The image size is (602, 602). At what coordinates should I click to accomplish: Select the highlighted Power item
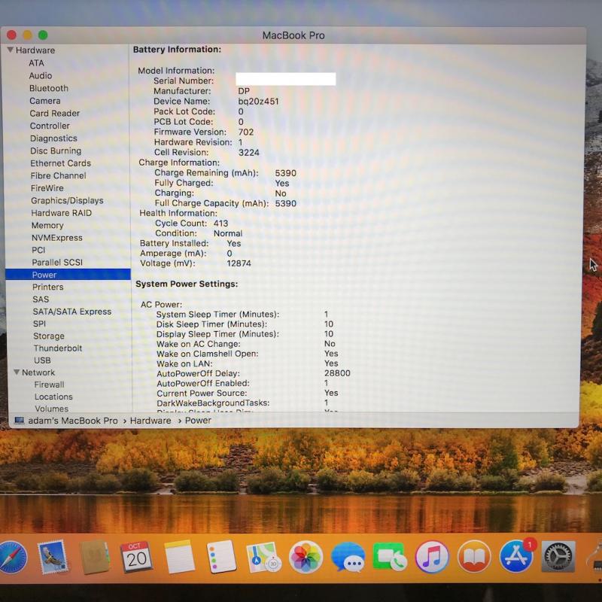tap(68, 275)
